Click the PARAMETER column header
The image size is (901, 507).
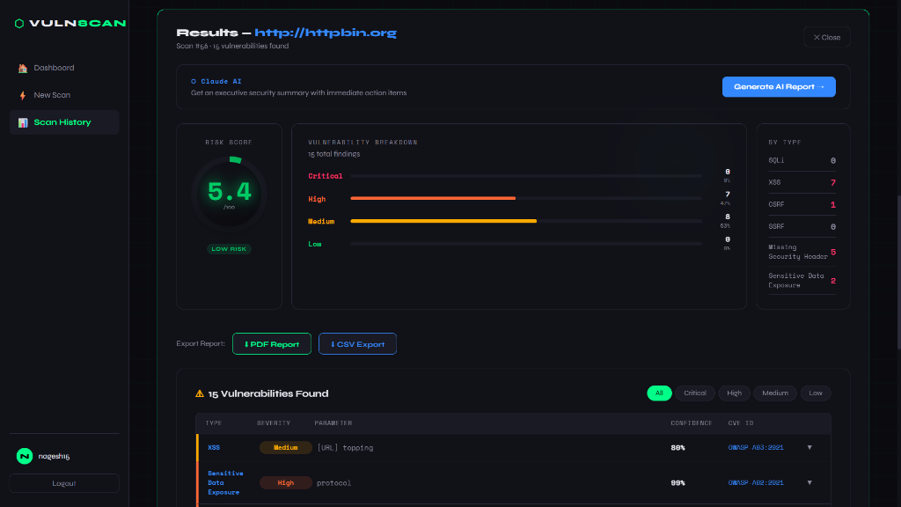tap(333, 423)
